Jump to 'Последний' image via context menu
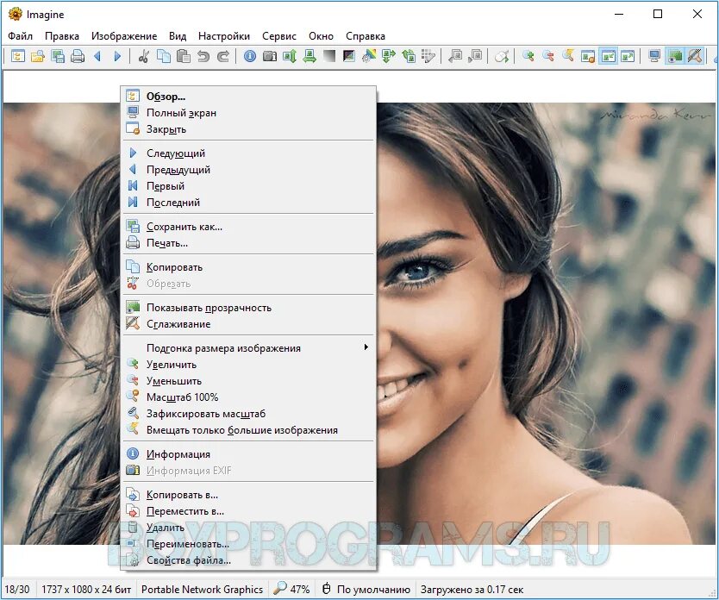 (x=248, y=202)
